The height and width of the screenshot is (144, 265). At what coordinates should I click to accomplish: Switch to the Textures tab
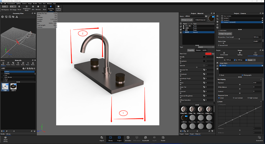coord(198,50)
